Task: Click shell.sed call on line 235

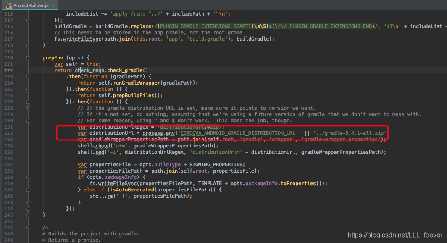Action: pyautogui.click(x=91, y=152)
